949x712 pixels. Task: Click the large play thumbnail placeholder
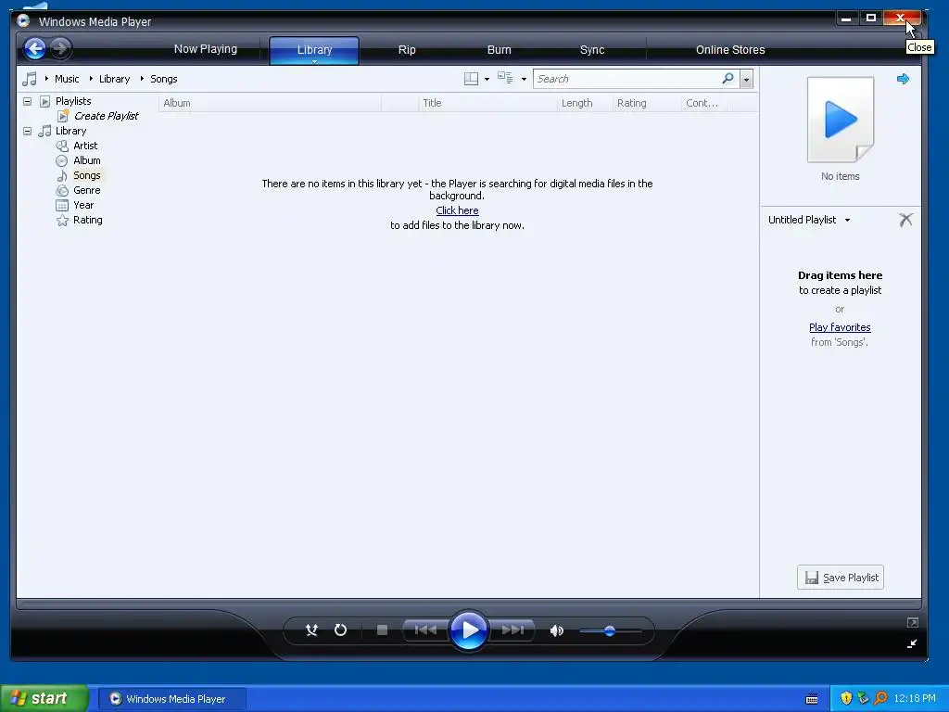(840, 120)
